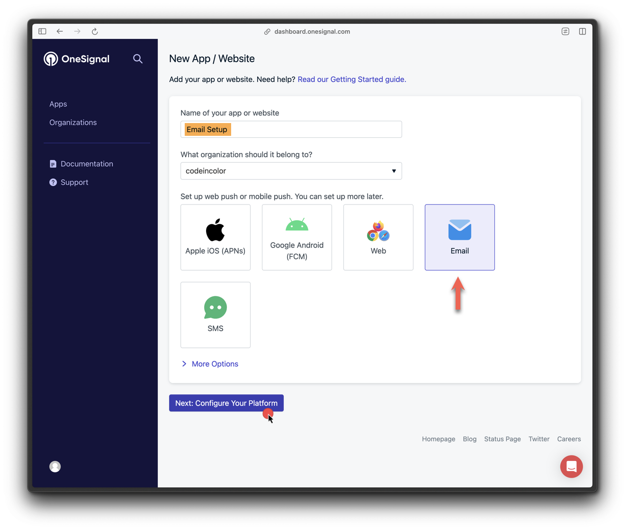Open search with the sidebar magnifier icon
Screen dimensions: 629x532
tap(138, 59)
